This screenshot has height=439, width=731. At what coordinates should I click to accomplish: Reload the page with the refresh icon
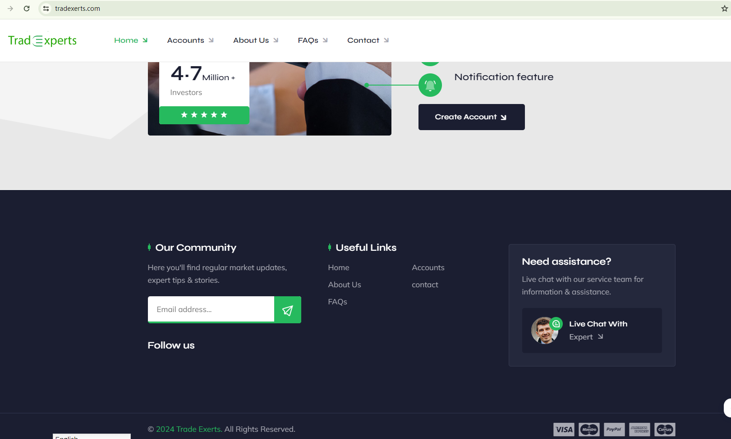(x=27, y=9)
